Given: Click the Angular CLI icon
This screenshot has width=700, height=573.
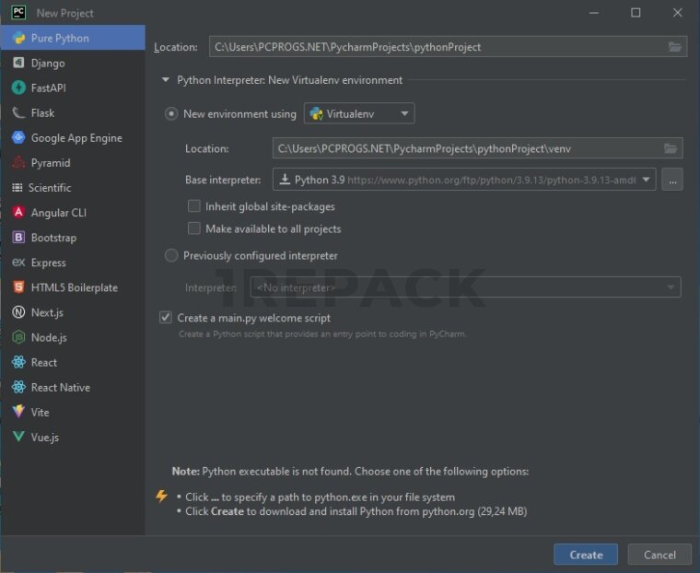Looking at the screenshot, I should click(18, 213).
